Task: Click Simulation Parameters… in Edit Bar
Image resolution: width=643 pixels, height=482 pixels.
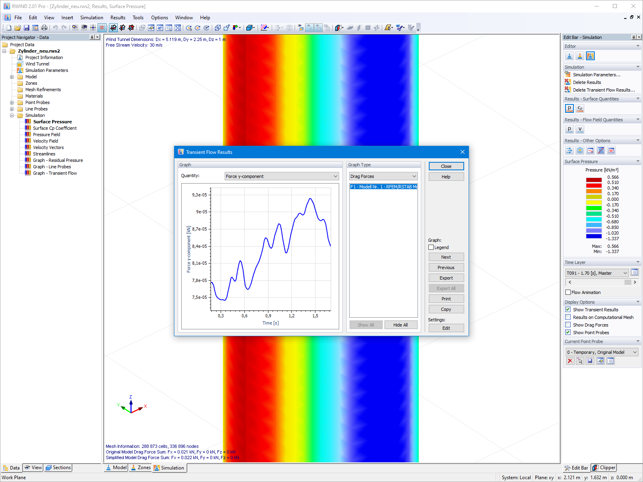Action: (596, 75)
